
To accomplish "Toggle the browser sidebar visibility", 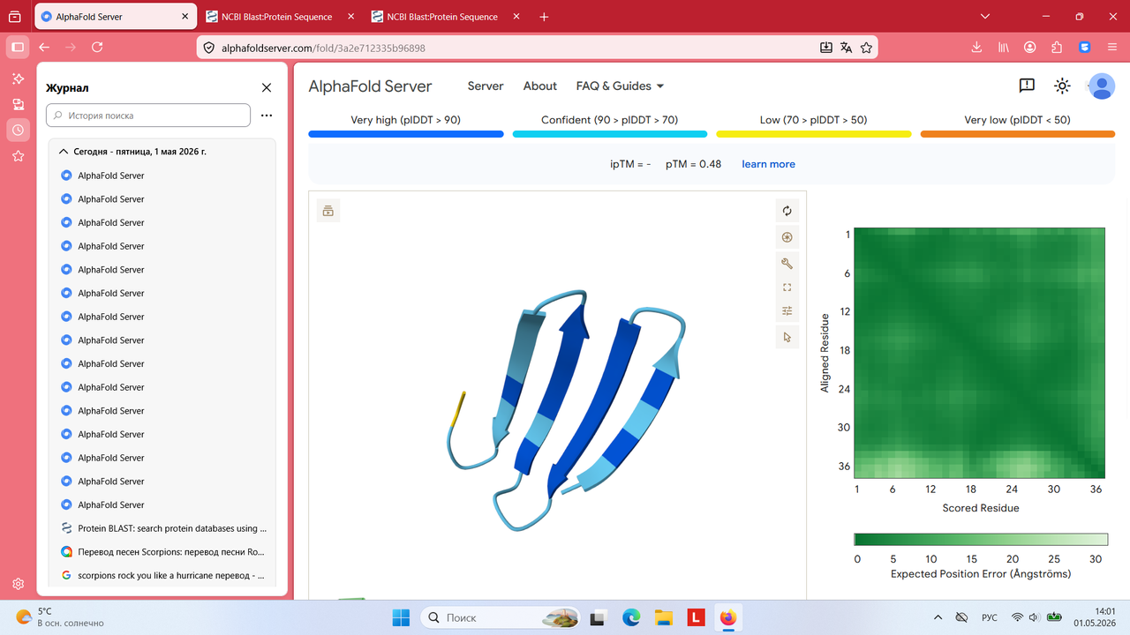I will [x=18, y=48].
